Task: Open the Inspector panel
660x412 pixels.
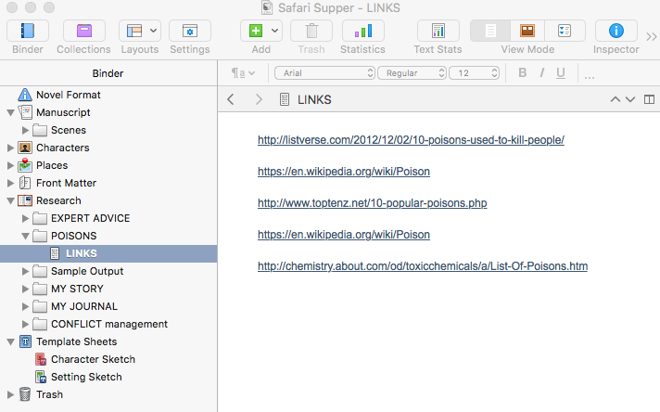Action: click(x=616, y=31)
